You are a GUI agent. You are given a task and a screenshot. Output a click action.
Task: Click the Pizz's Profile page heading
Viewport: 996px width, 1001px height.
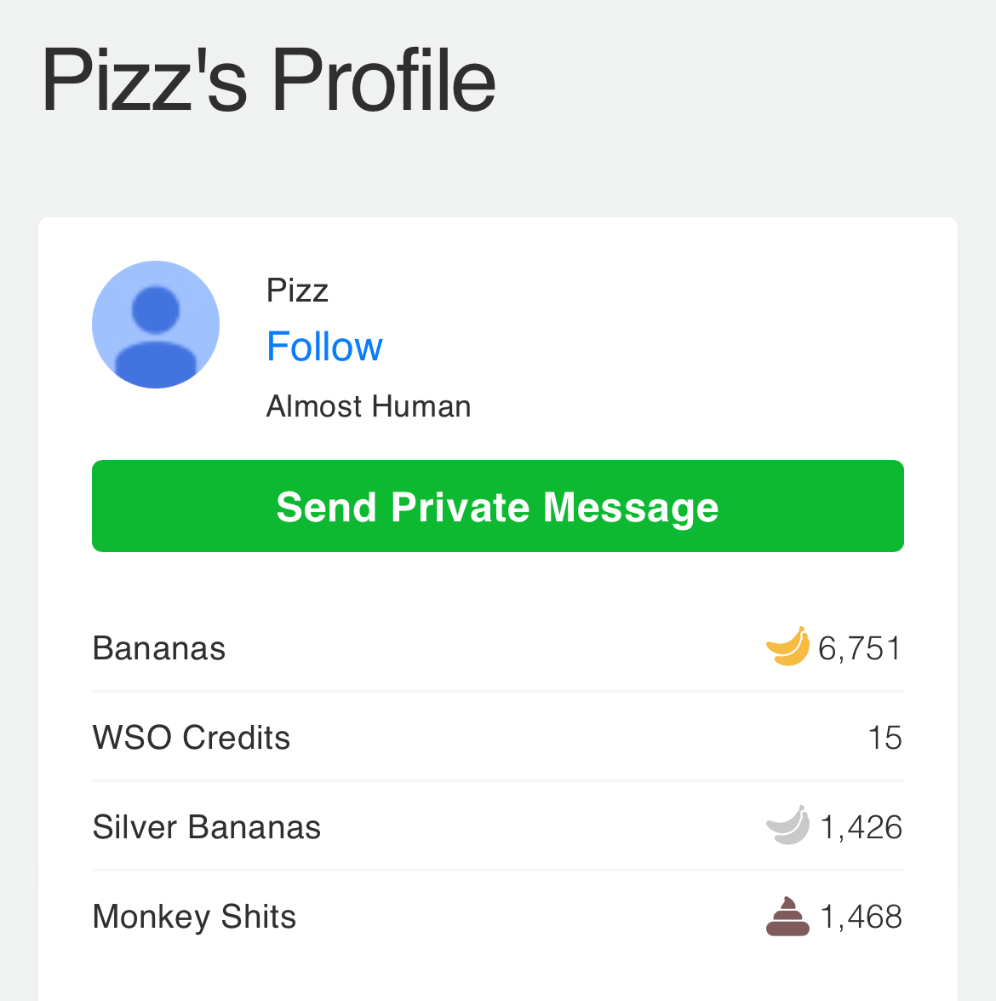click(x=268, y=81)
